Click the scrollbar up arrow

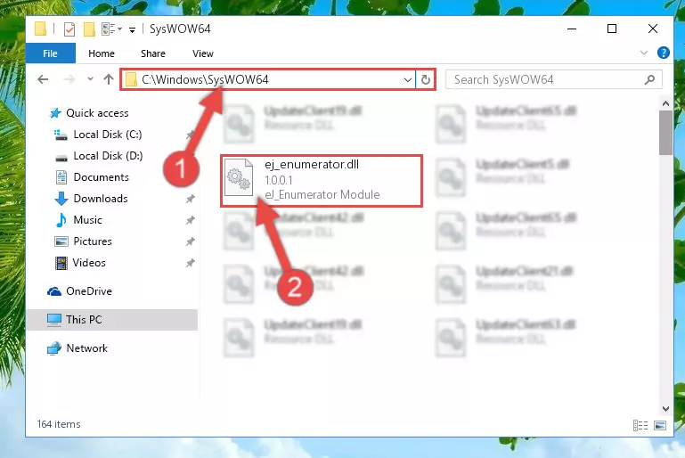pos(665,103)
